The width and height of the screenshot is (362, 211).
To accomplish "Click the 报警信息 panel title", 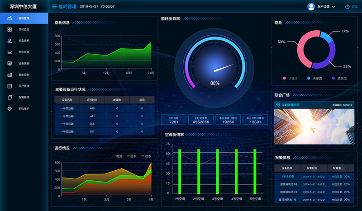I will coord(282,158).
